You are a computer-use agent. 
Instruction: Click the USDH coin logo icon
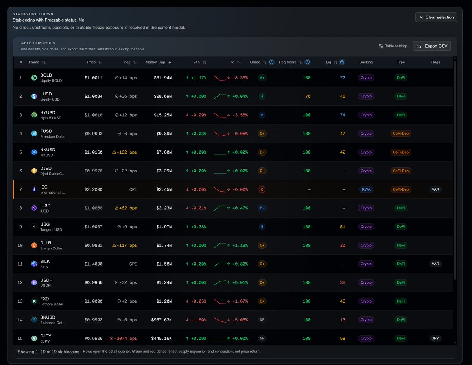[34, 282]
